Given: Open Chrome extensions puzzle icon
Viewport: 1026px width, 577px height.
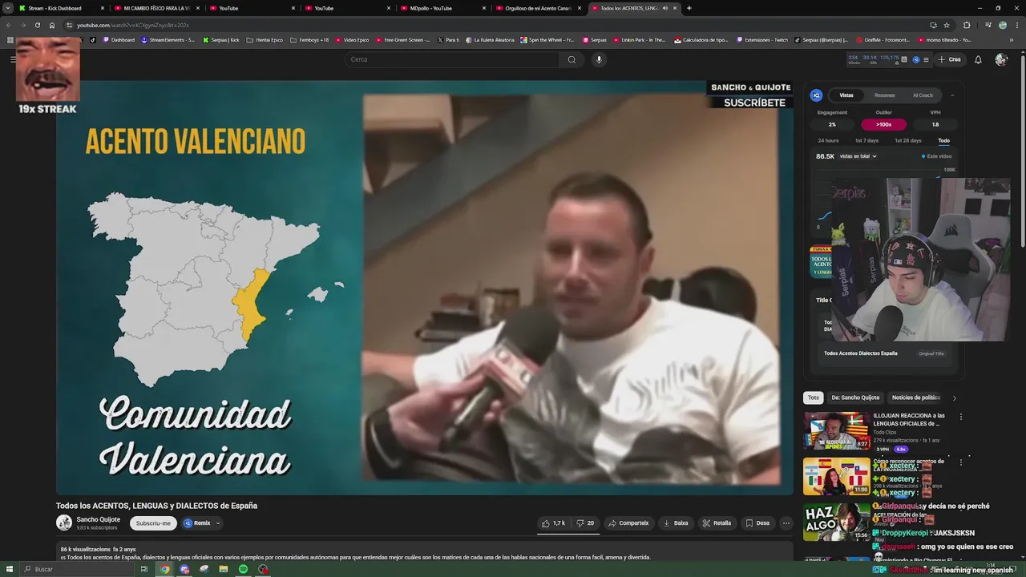Looking at the screenshot, I should (x=967, y=25).
